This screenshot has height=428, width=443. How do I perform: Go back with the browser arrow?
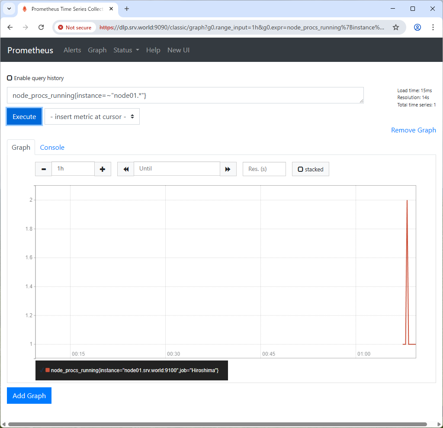pos(10,27)
